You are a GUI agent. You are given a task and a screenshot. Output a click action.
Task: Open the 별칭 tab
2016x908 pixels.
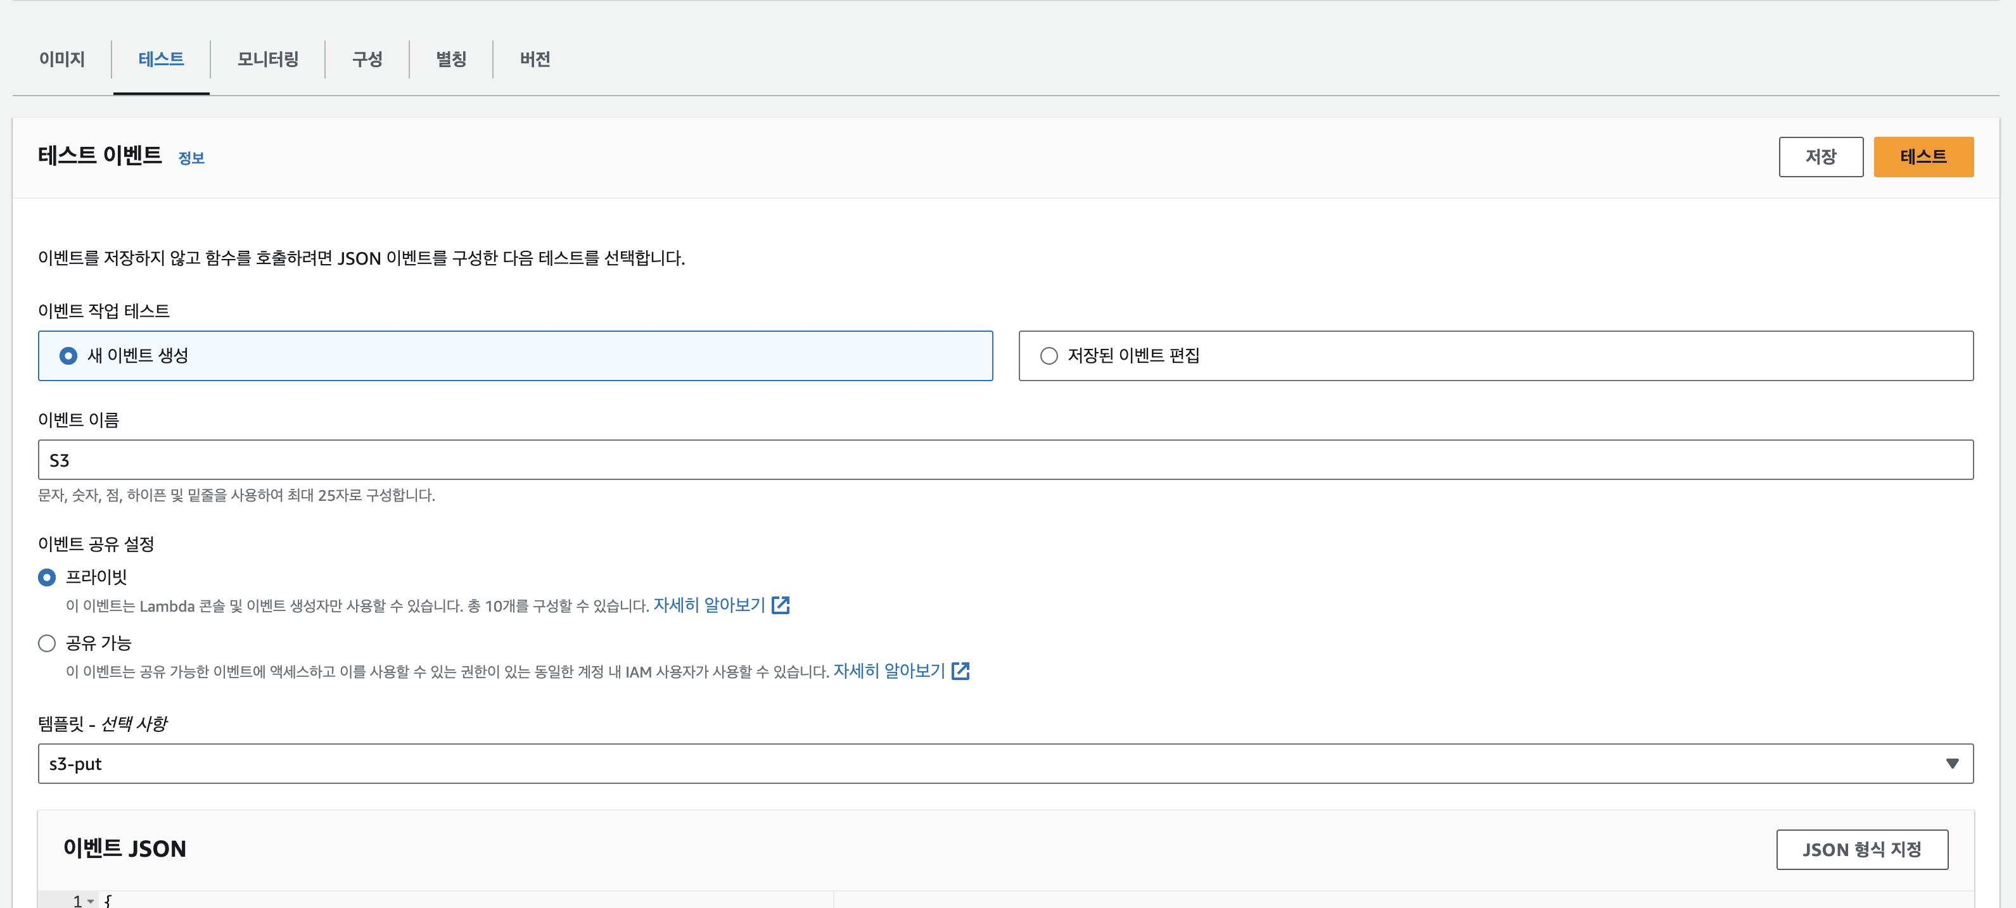451,60
